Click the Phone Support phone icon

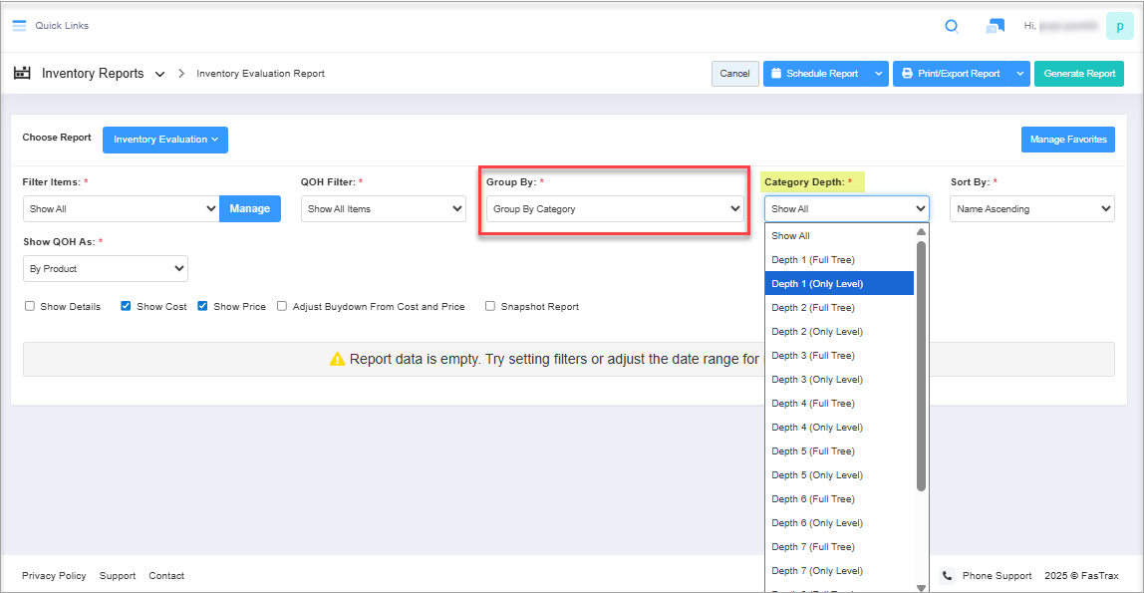[x=948, y=576]
